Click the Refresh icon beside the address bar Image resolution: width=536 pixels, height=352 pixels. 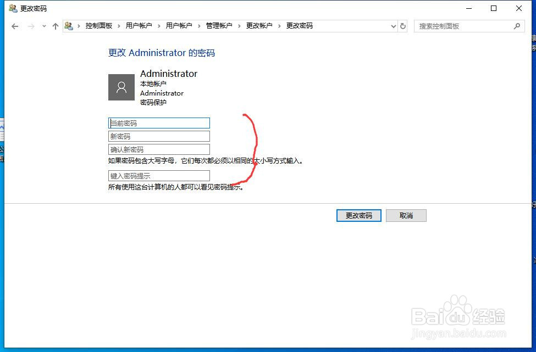(403, 26)
